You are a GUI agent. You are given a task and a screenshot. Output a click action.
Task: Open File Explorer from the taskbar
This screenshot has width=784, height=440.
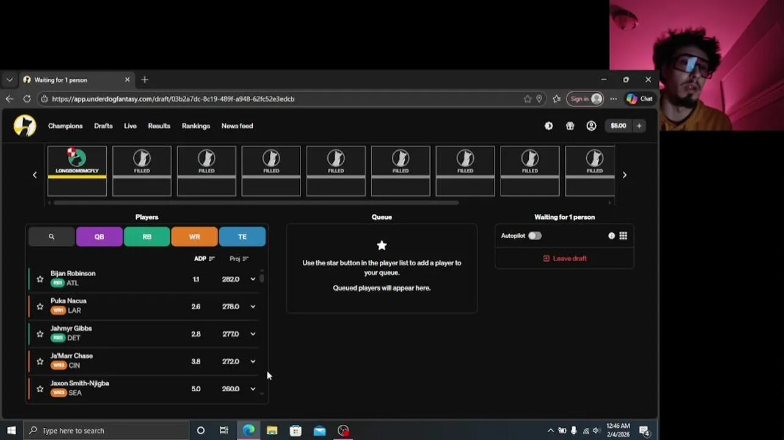[x=272, y=430]
